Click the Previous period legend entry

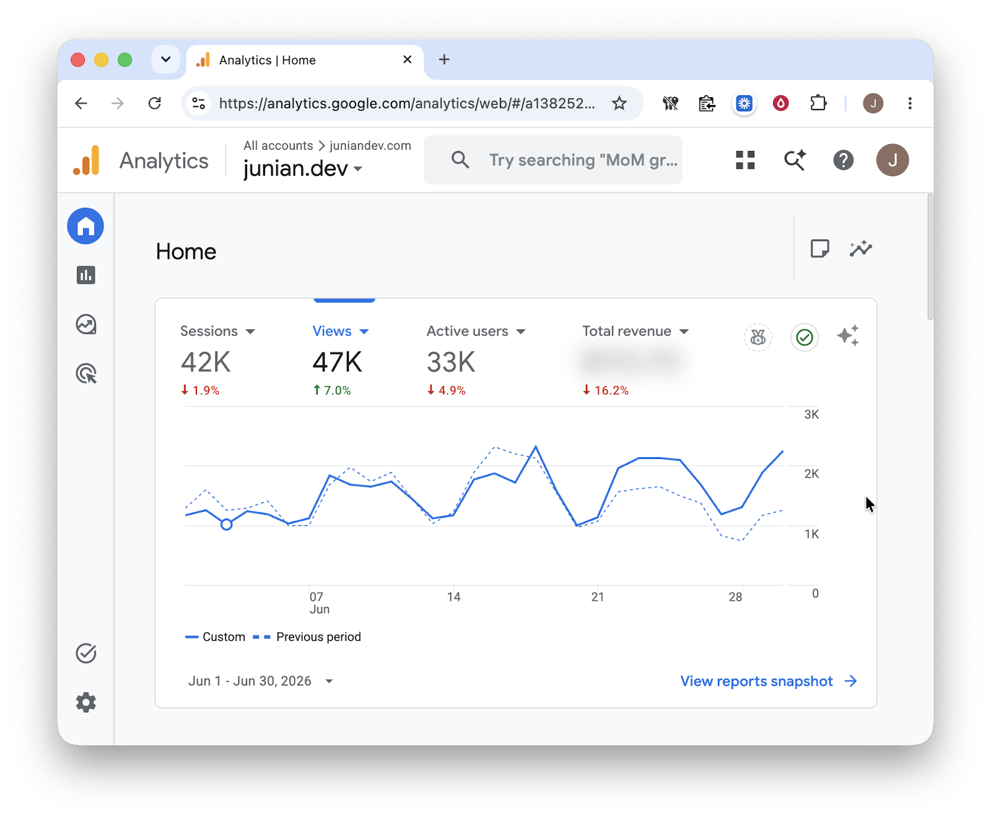pyautogui.click(x=307, y=637)
